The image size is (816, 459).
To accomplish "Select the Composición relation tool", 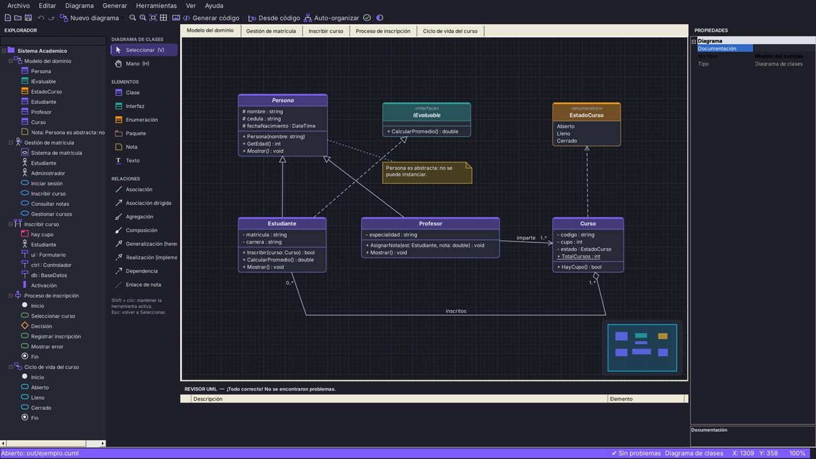I will point(143,230).
